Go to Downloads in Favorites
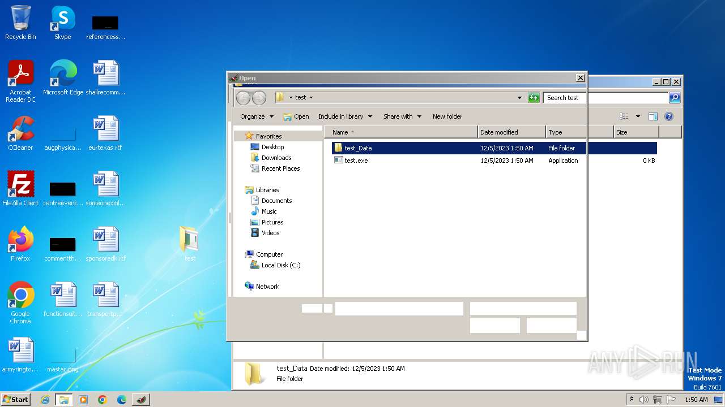The width and height of the screenshot is (725, 407). pos(276,158)
